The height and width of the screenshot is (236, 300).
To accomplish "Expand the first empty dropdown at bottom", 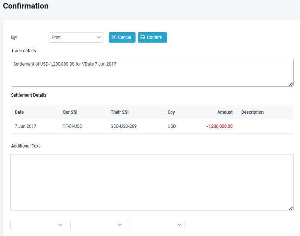I will 38,225.
